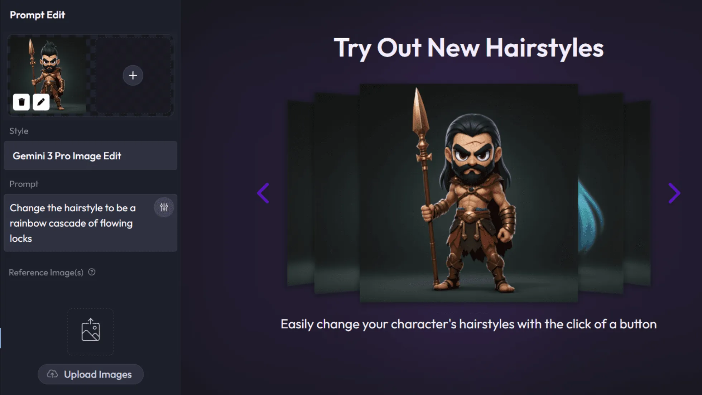Click the image upload placeholder icon
The image size is (702, 395).
coord(91,331)
